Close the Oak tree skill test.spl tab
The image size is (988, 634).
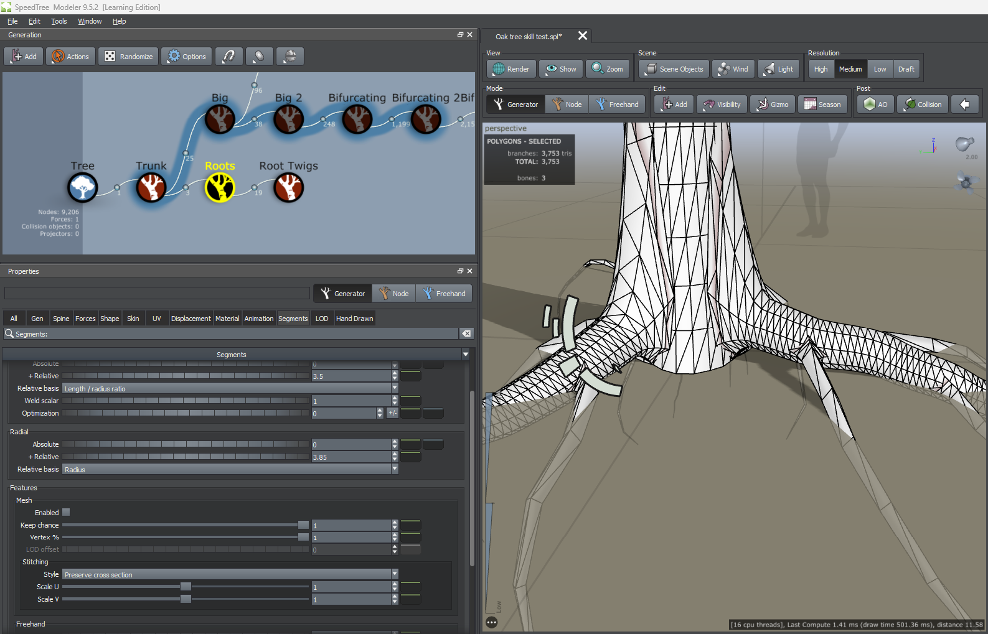[583, 35]
